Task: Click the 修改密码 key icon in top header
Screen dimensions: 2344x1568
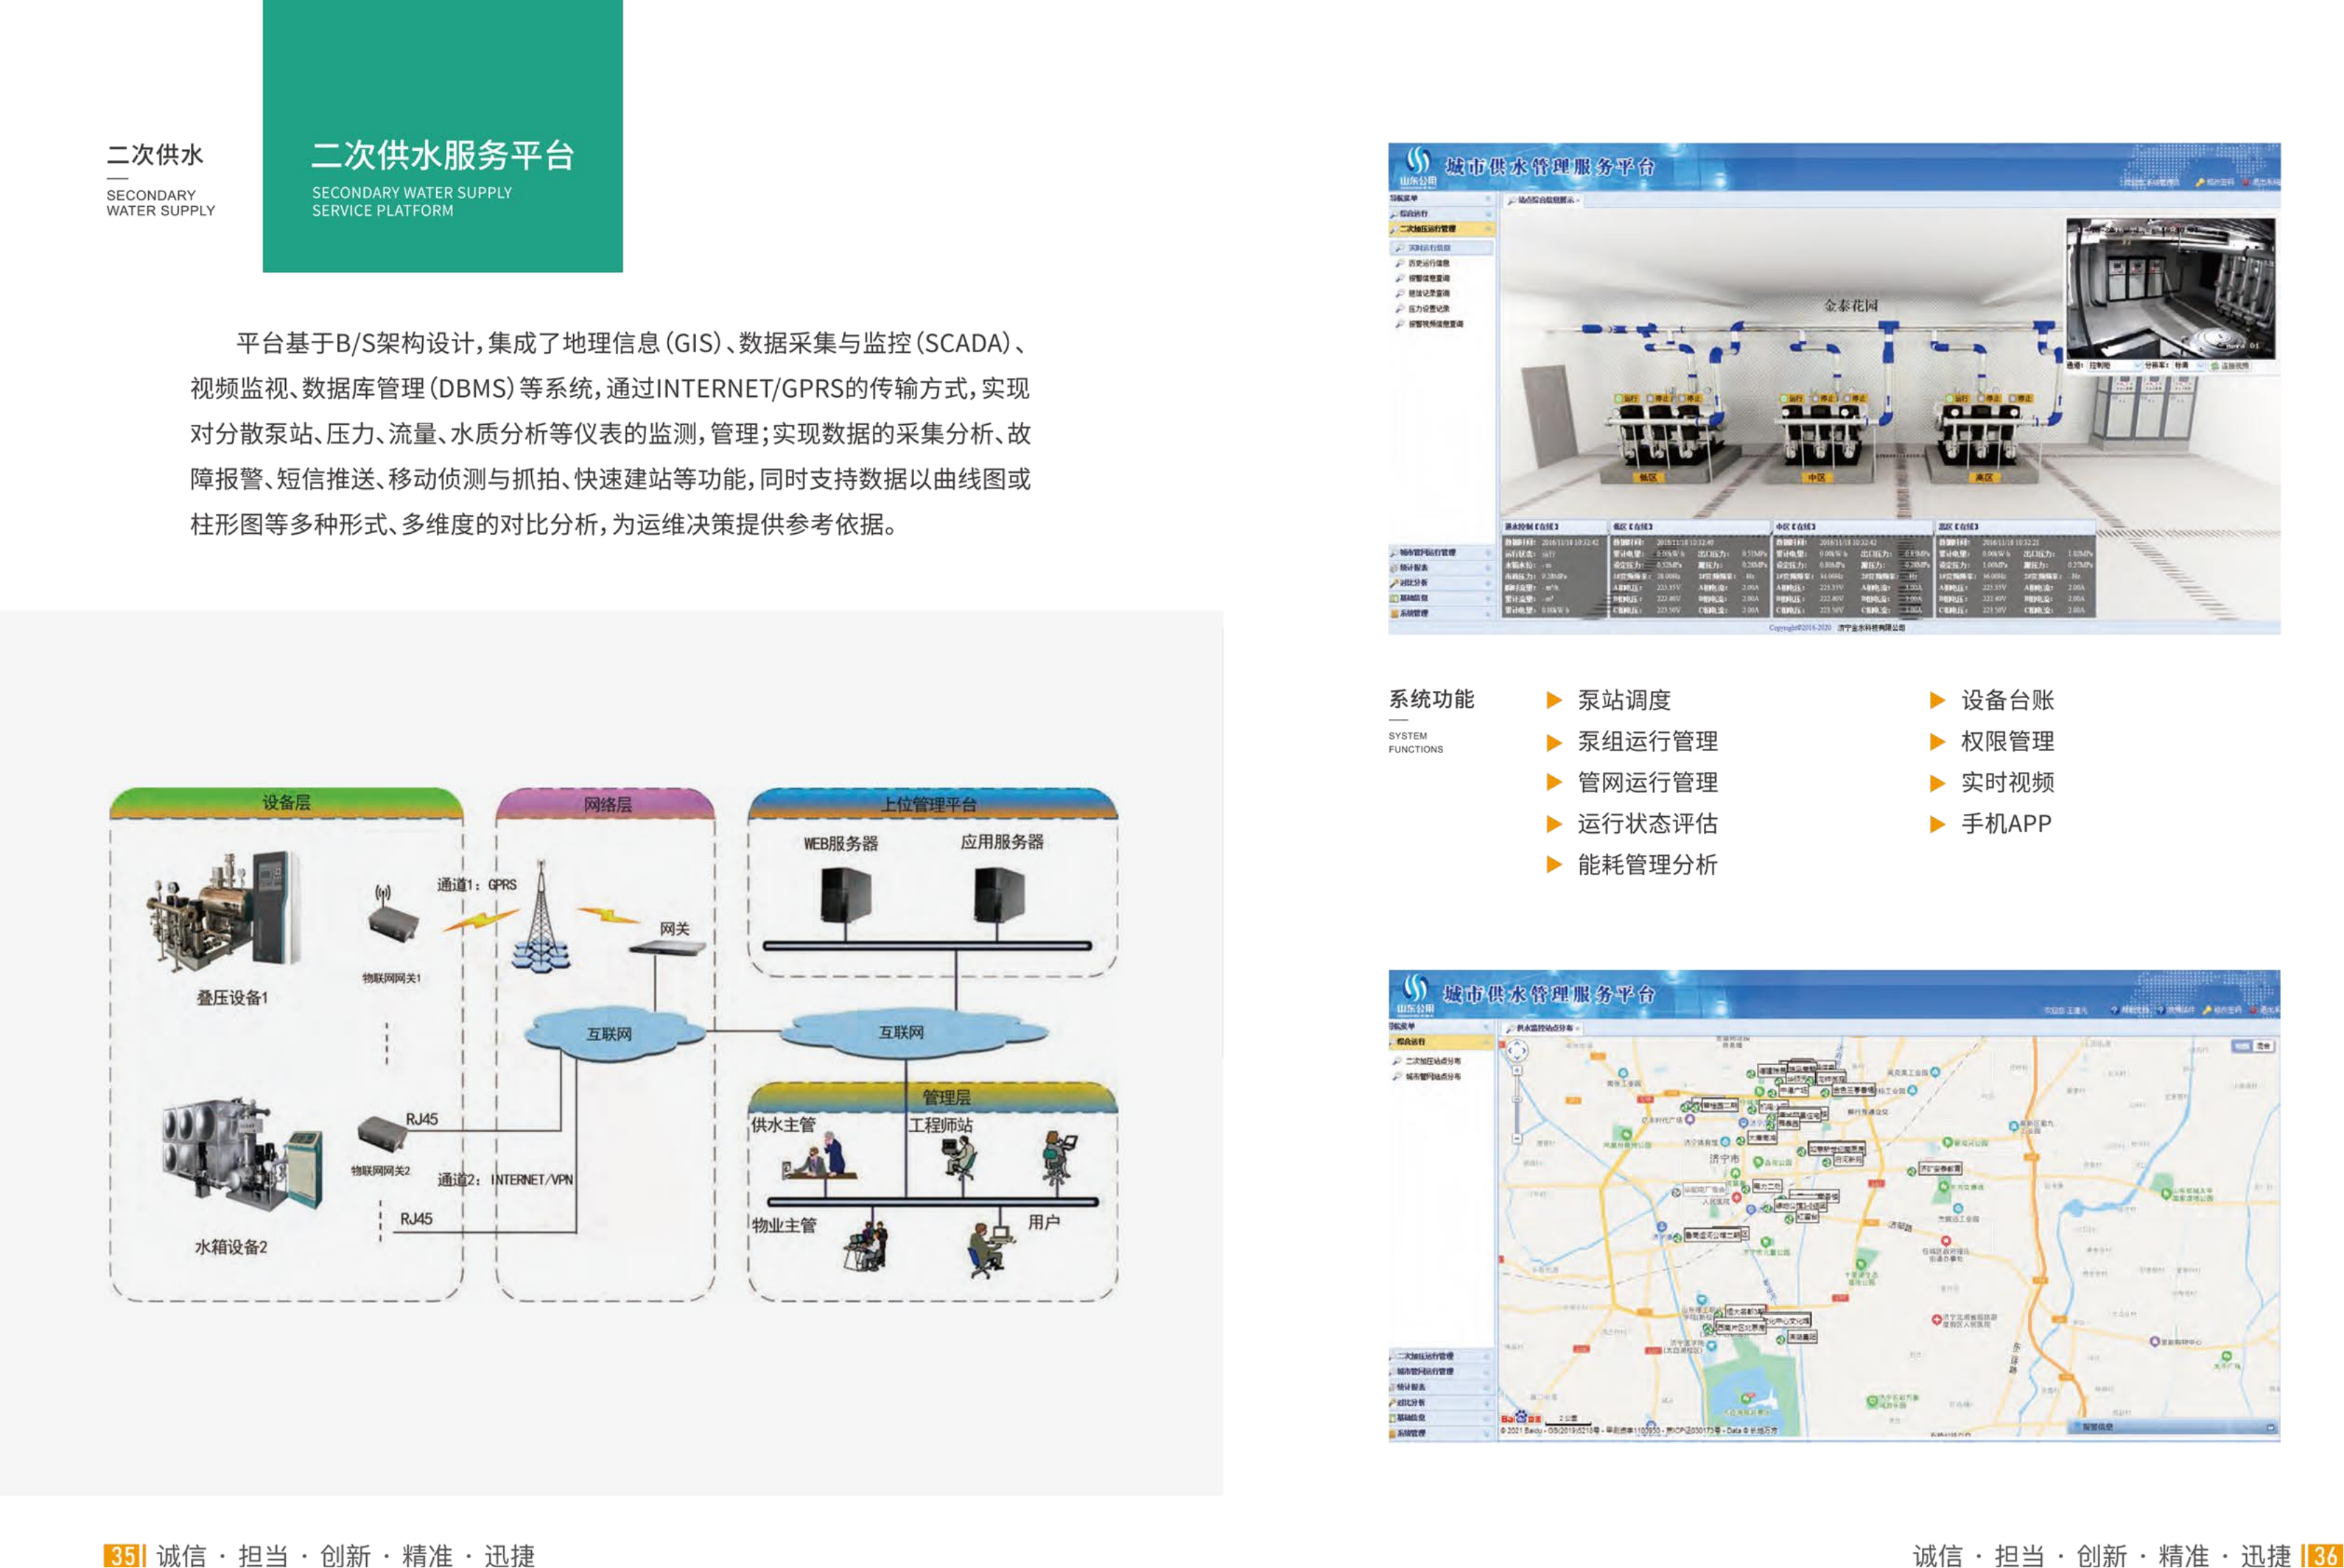Action: tap(2199, 183)
